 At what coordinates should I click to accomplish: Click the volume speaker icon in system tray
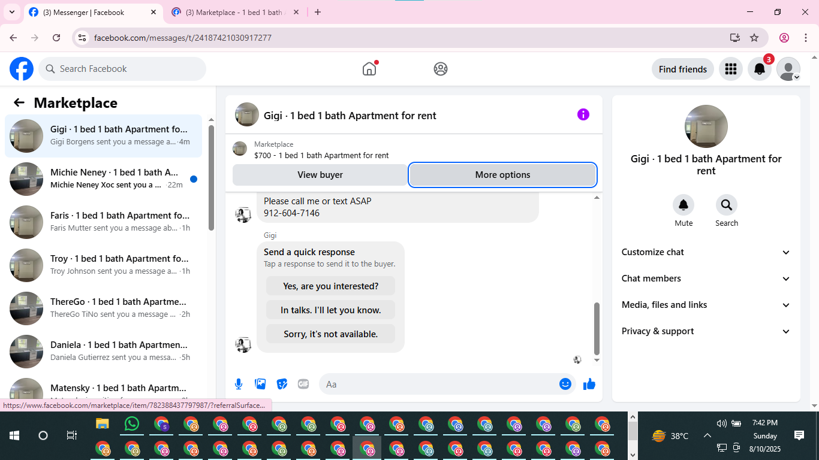click(x=721, y=423)
